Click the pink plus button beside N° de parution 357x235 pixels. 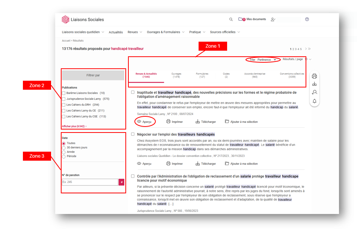(x=122, y=182)
